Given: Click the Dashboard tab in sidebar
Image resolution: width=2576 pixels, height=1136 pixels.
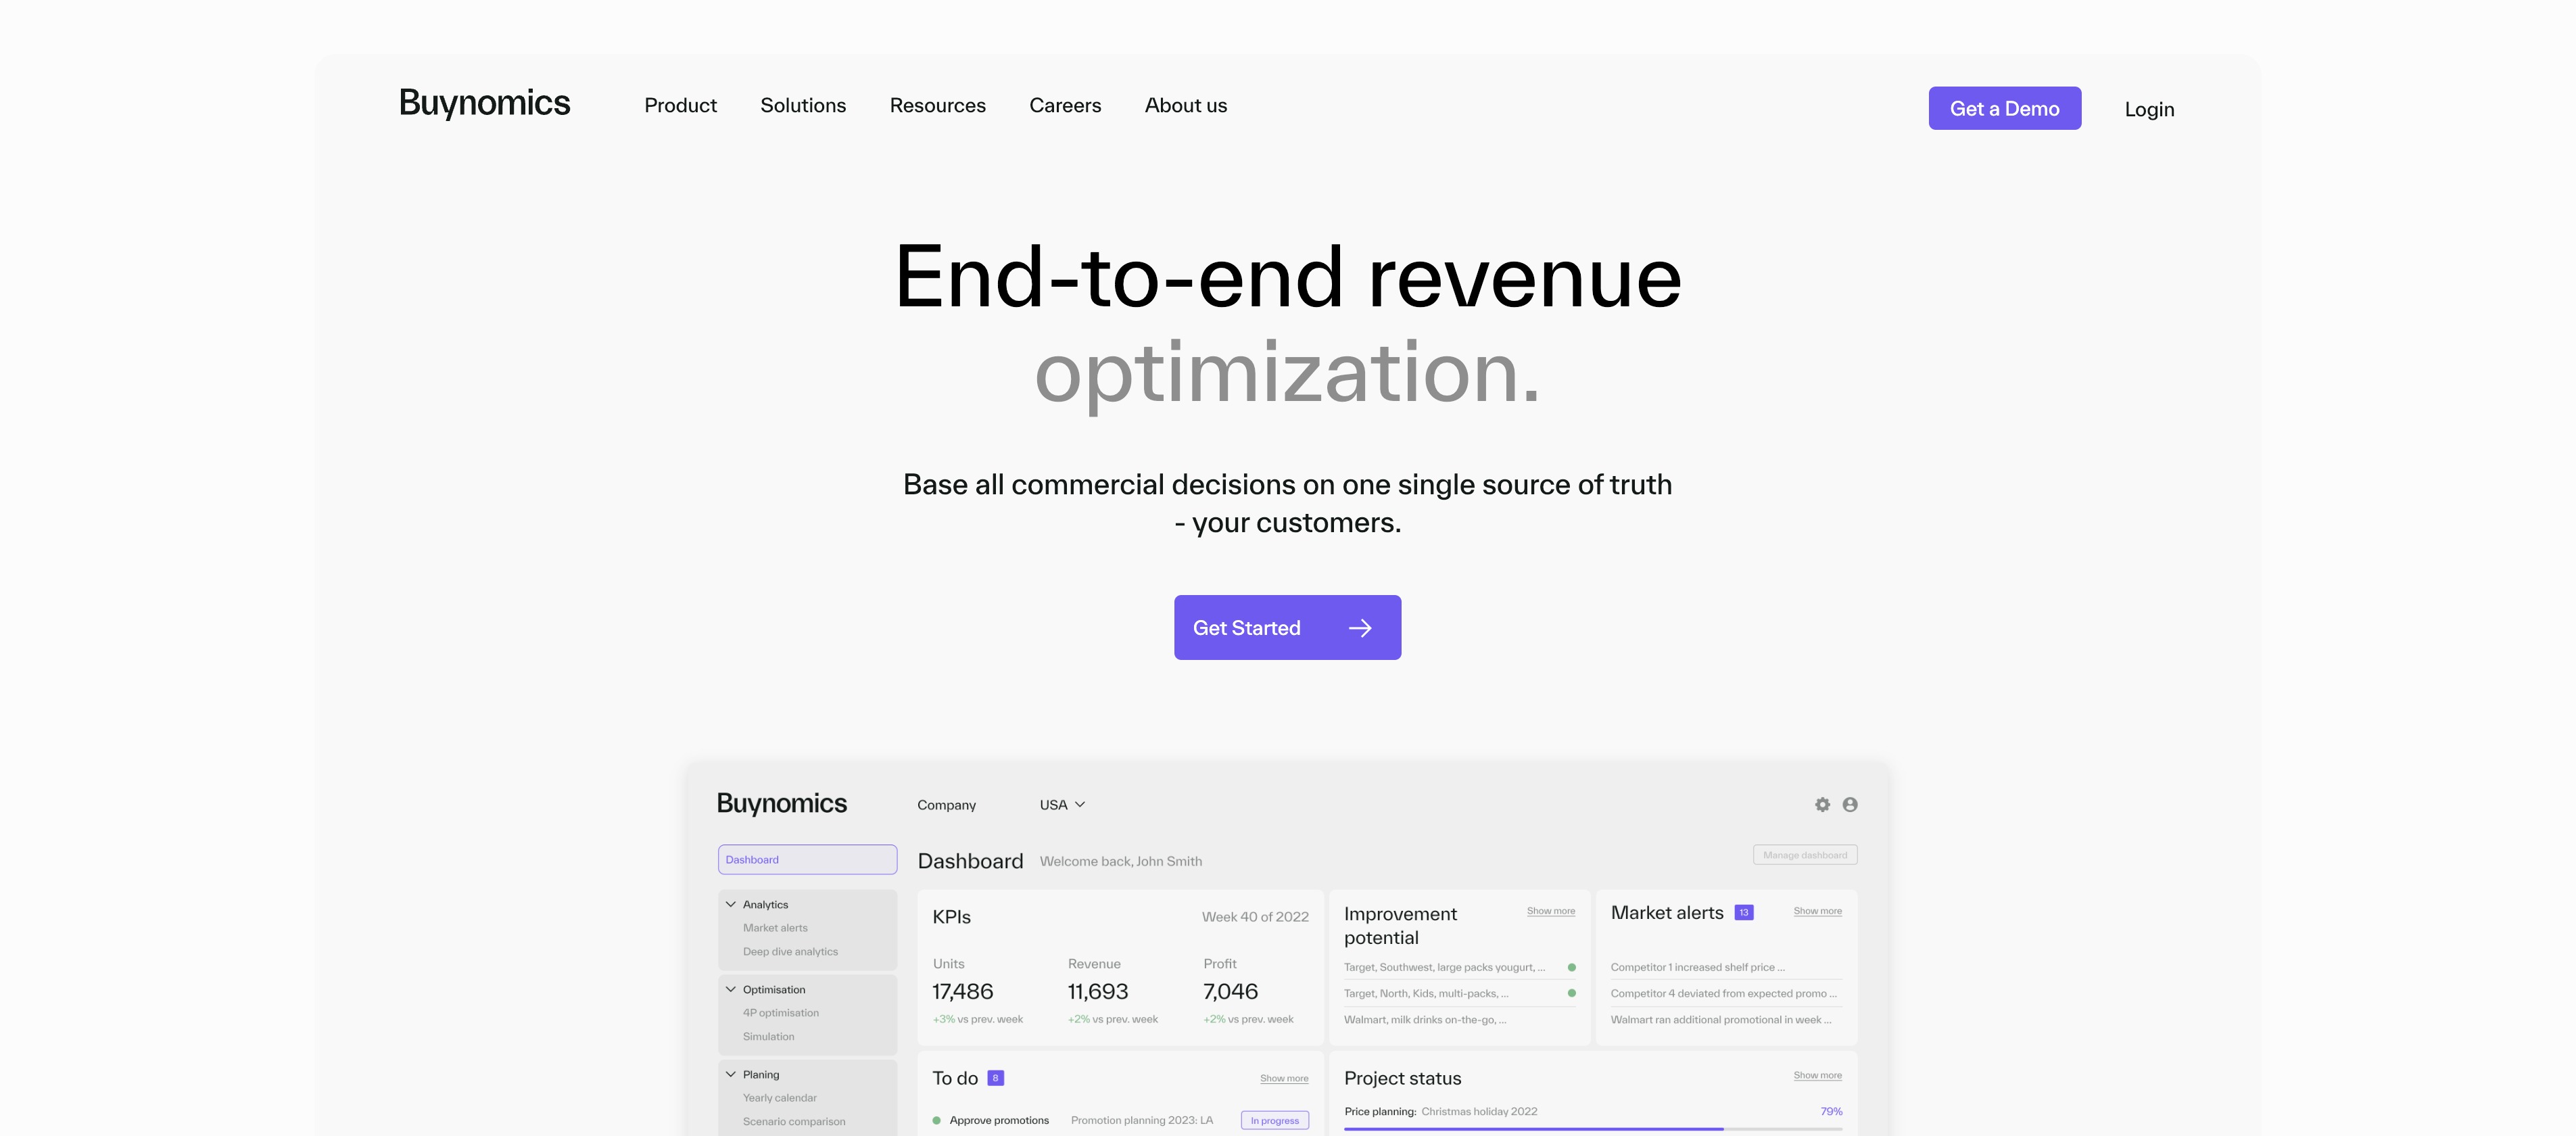Looking at the screenshot, I should tap(807, 858).
